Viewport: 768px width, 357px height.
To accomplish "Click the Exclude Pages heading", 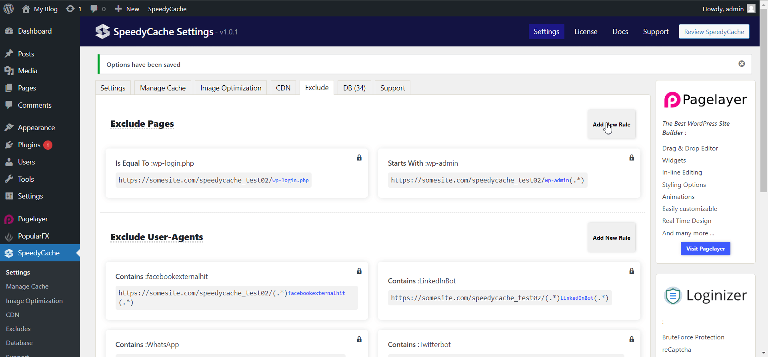I will click(142, 124).
